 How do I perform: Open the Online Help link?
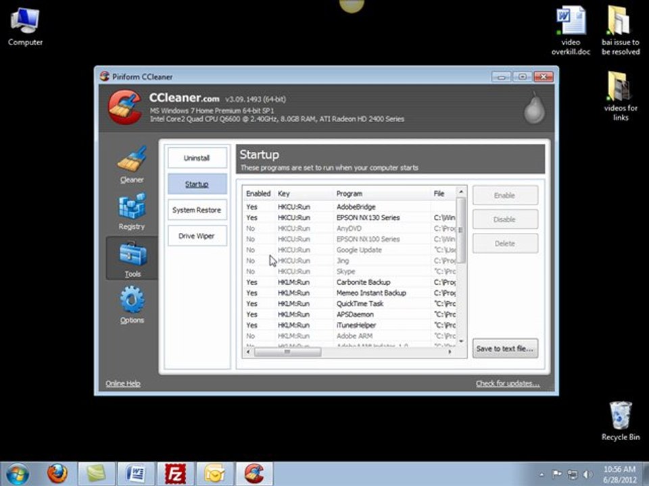123,383
